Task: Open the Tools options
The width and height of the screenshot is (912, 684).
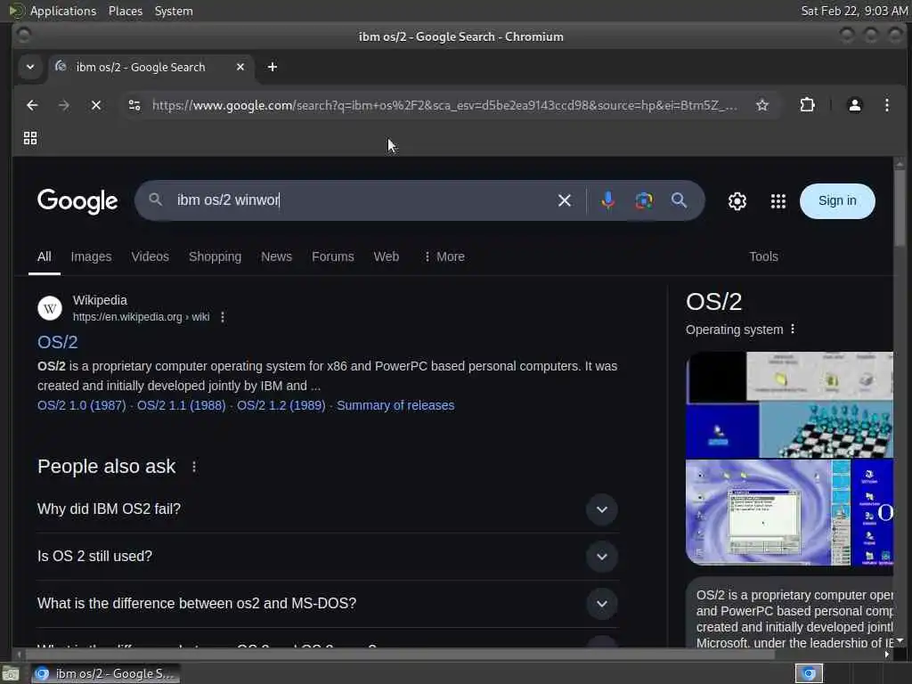Action: point(763,256)
